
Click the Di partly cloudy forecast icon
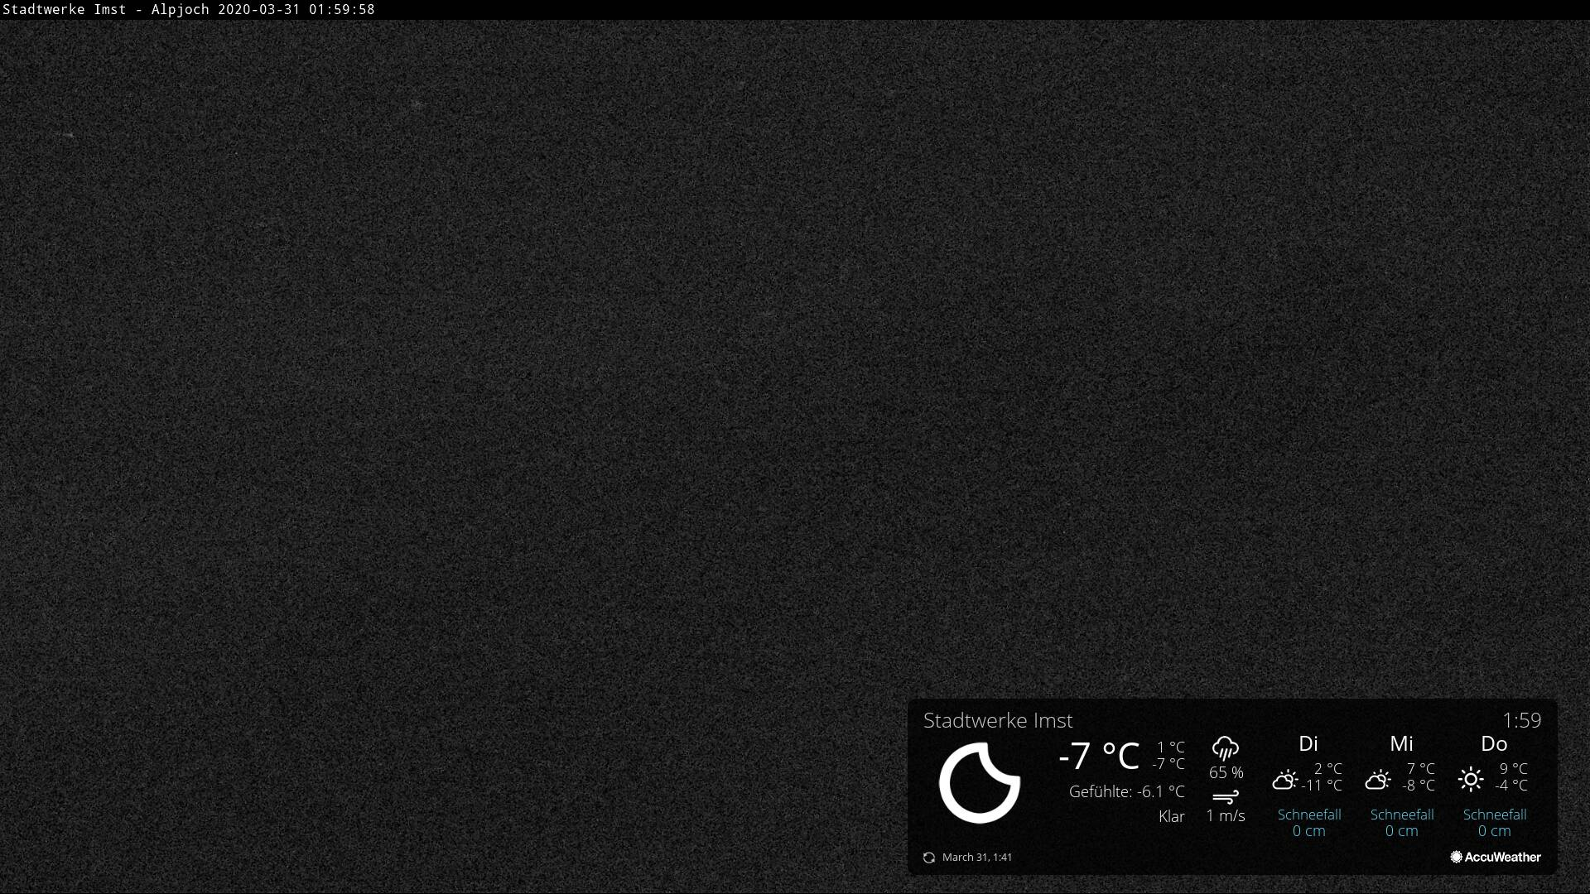pyautogui.click(x=1284, y=779)
